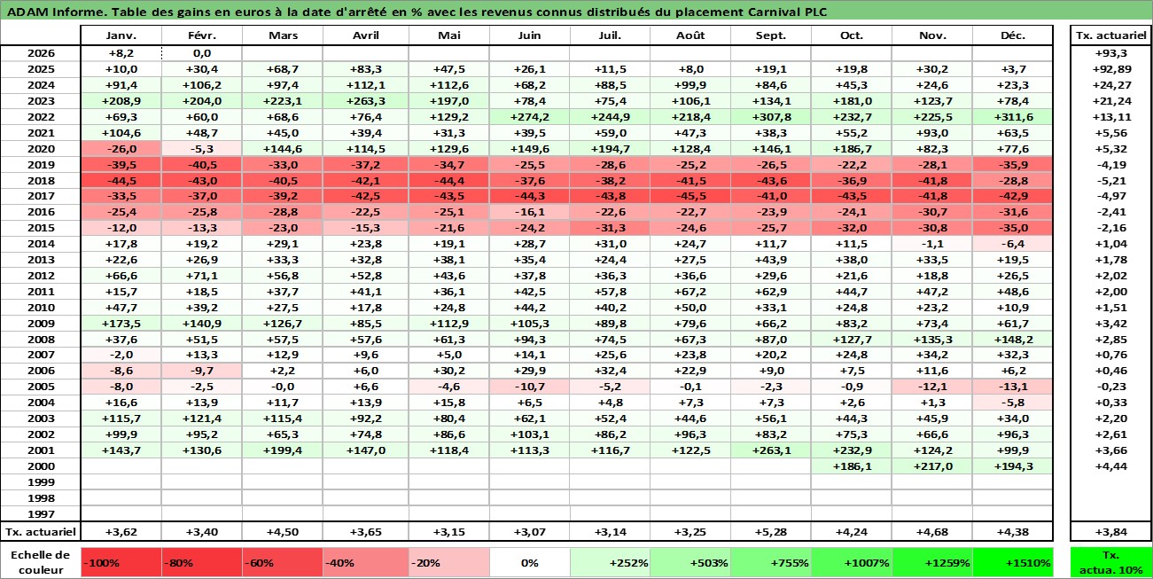Click 2026 Tx. actuariel value +93,3
This screenshot has width=1153, height=579.
coord(1110,53)
